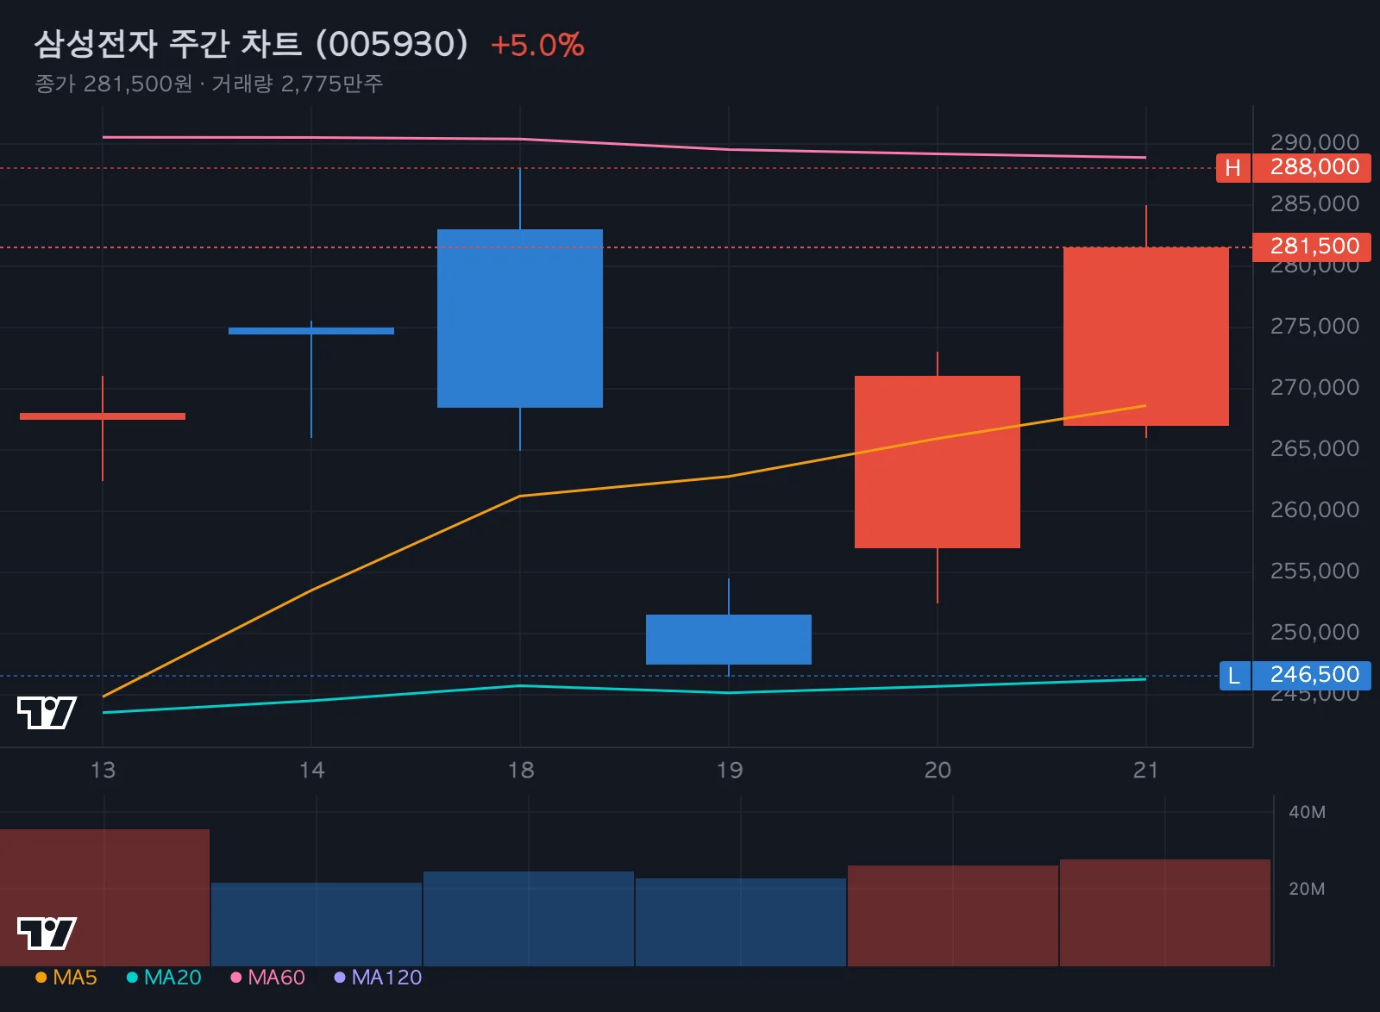Toggle the MA60 legend label

coord(276,978)
